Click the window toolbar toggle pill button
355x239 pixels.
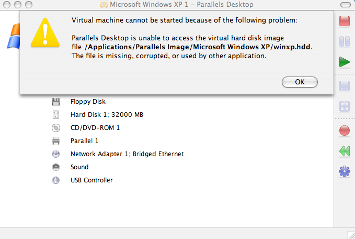345,5
